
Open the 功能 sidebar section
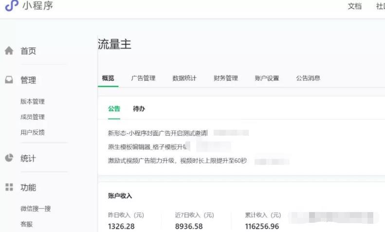pyautogui.click(x=28, y=187)
